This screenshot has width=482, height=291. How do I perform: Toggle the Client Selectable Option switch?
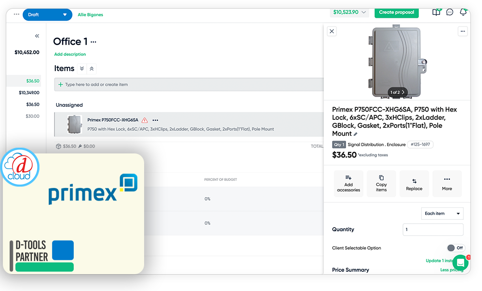coord(455,248)
